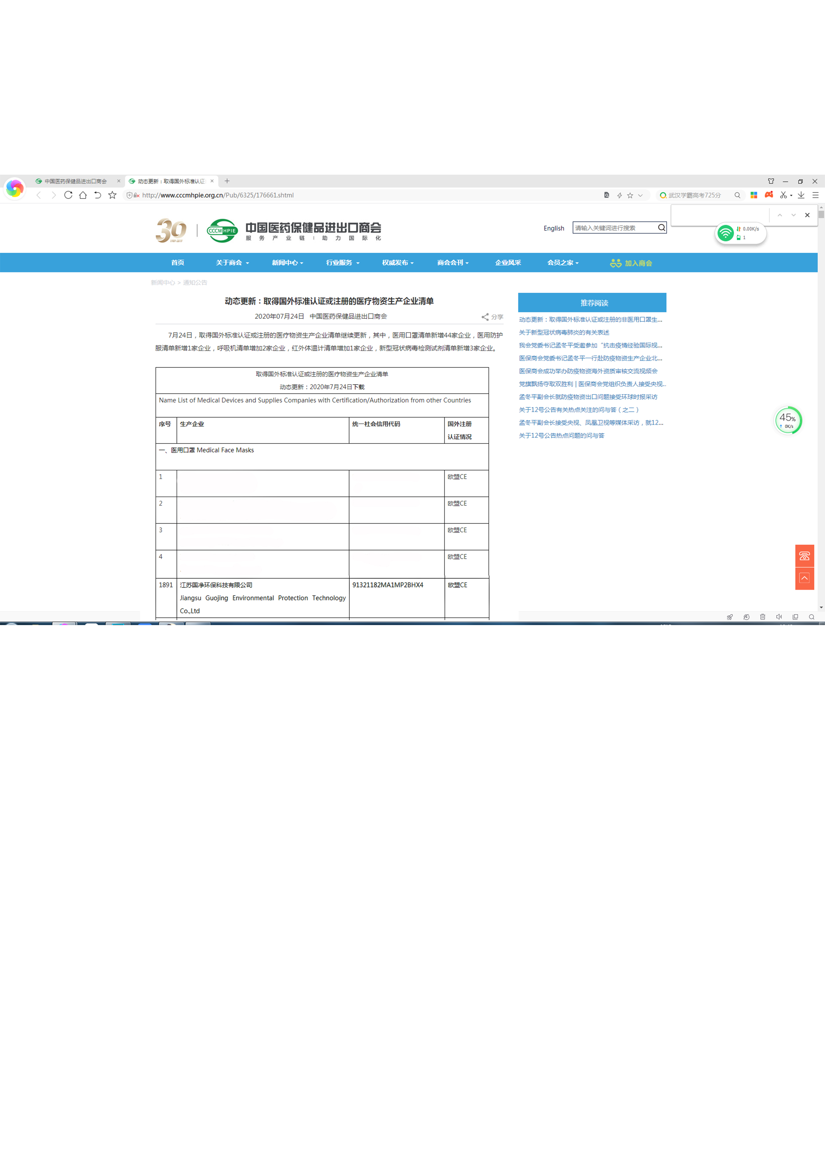Click the 45% memory accelerator circle widget
The width and height of the screenshot is (825, 1167).
click(788, 420)
